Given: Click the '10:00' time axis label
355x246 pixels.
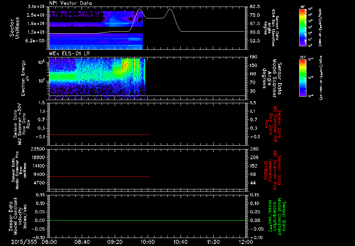Looking at the screenshot, I should (x=148, y=242).
